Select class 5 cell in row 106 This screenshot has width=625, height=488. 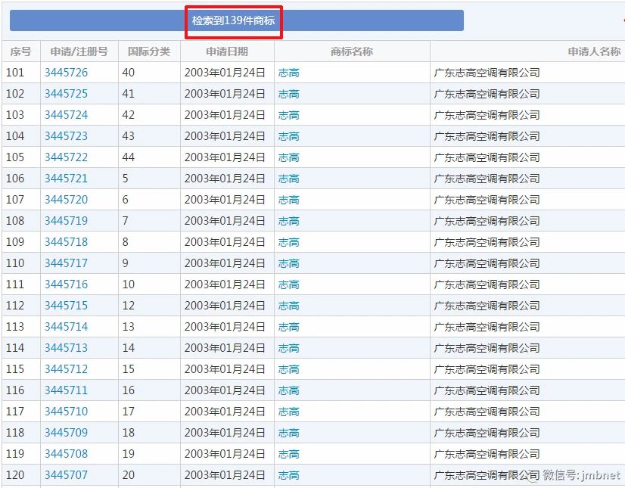[149, 179]
